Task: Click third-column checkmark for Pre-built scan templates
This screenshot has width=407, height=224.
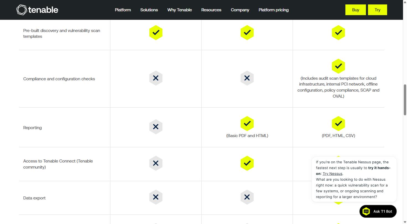Action: click(x=338, y=33)
